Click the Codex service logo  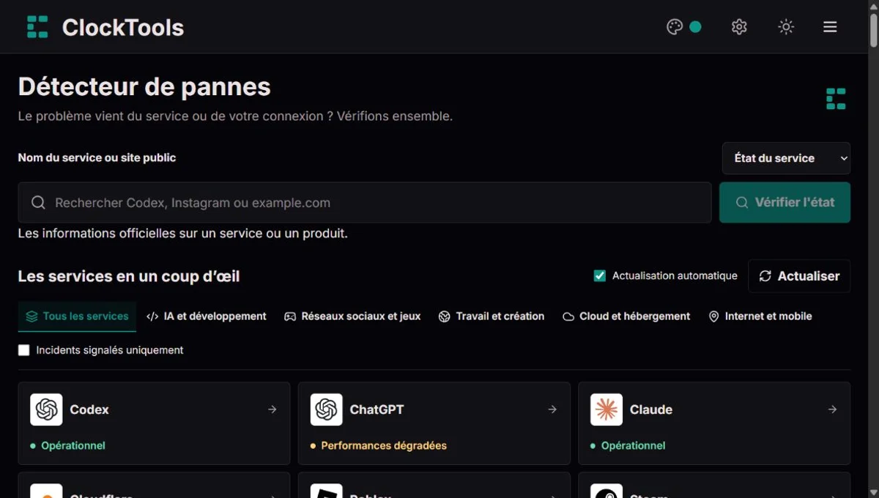[46, 409]
